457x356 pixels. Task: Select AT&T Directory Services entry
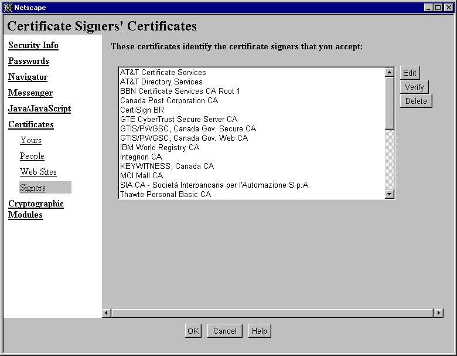252,82
